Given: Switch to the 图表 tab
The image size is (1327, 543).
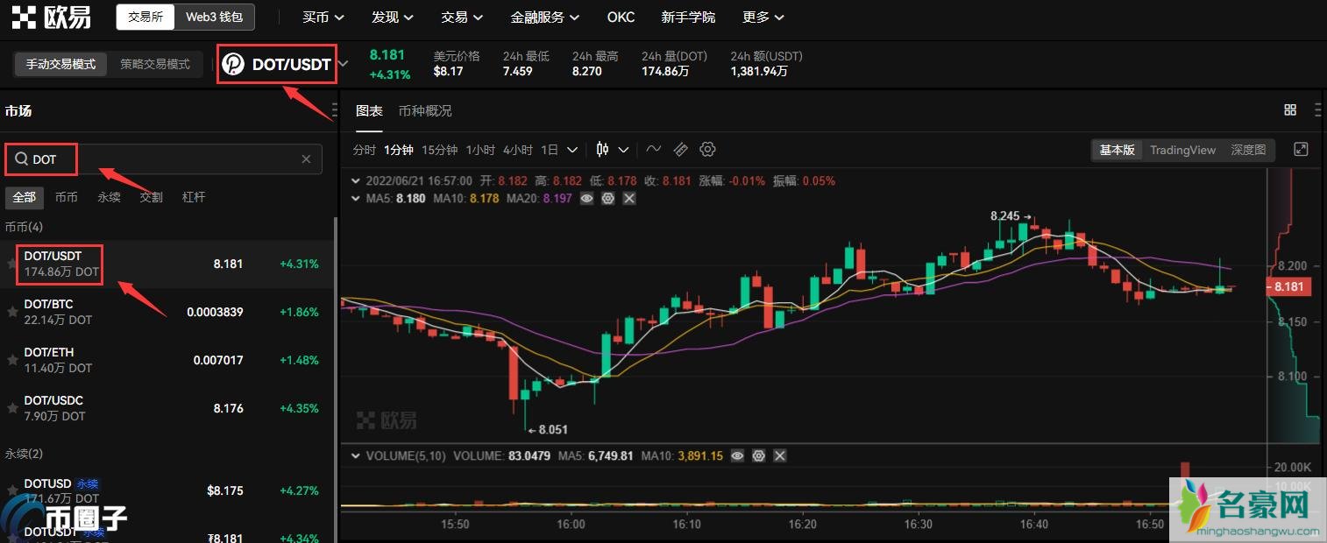Looking at the screenshot, I should (369, 111).
